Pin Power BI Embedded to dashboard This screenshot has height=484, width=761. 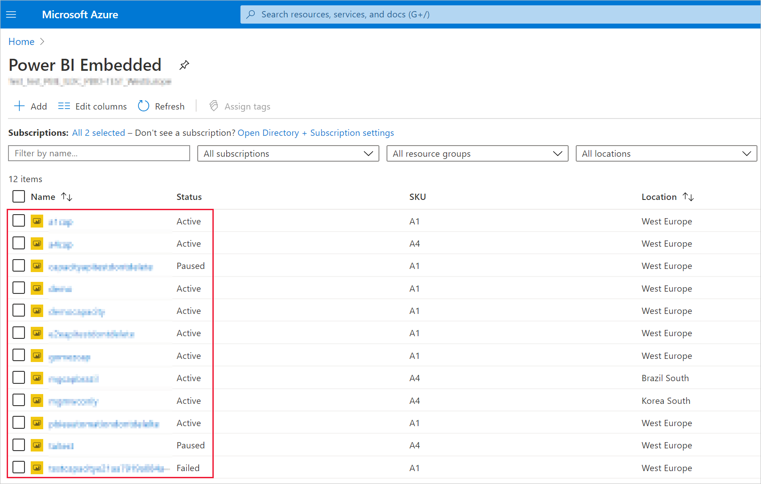[184, 65]
